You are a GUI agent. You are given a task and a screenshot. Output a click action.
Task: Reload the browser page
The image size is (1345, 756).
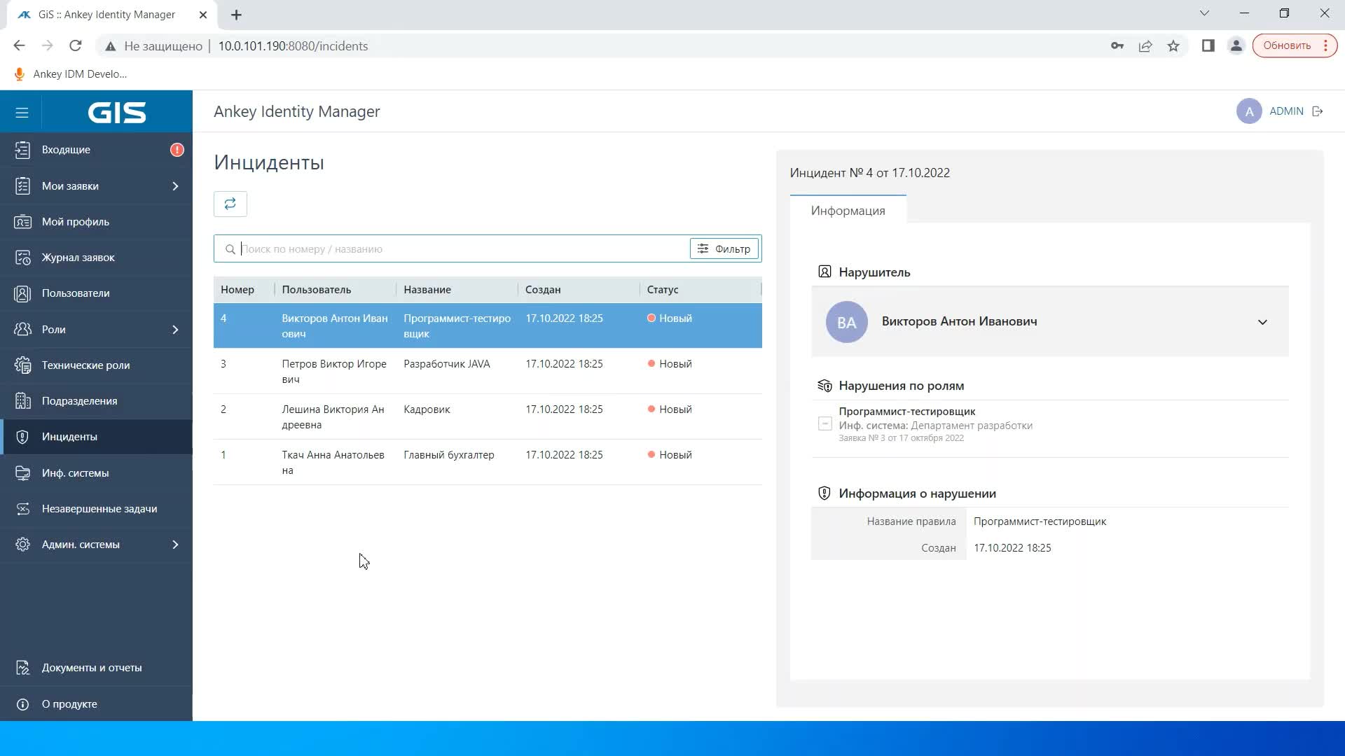tap(76, 45)
